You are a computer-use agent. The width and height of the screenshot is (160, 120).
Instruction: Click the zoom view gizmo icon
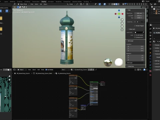[x=122, y=20]
